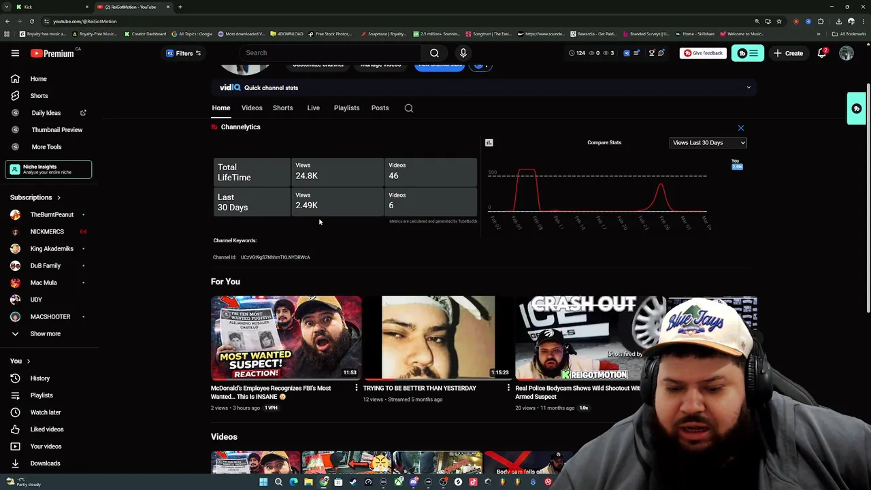Open options menu for TRYING TO BE BETTER video
The image size is (871, 490).
pyautogui.click(x=508, y=388)
